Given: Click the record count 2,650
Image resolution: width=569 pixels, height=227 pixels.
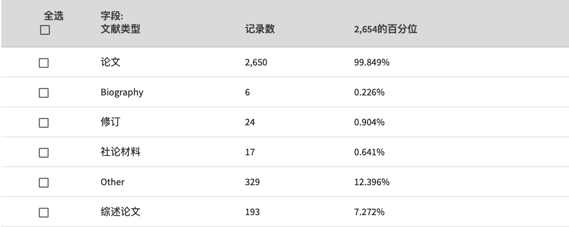Looking at the screenshot, I should 256,62.
